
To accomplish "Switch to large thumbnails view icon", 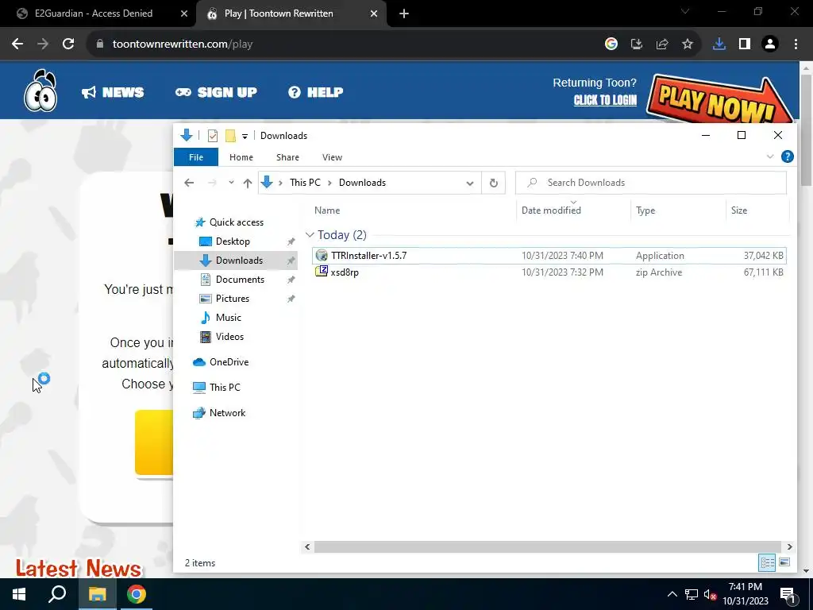I will tap(784, 562).
